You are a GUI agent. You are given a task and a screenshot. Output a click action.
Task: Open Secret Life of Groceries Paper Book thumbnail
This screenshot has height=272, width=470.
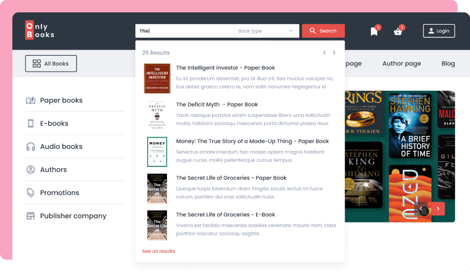pos(157,189)
